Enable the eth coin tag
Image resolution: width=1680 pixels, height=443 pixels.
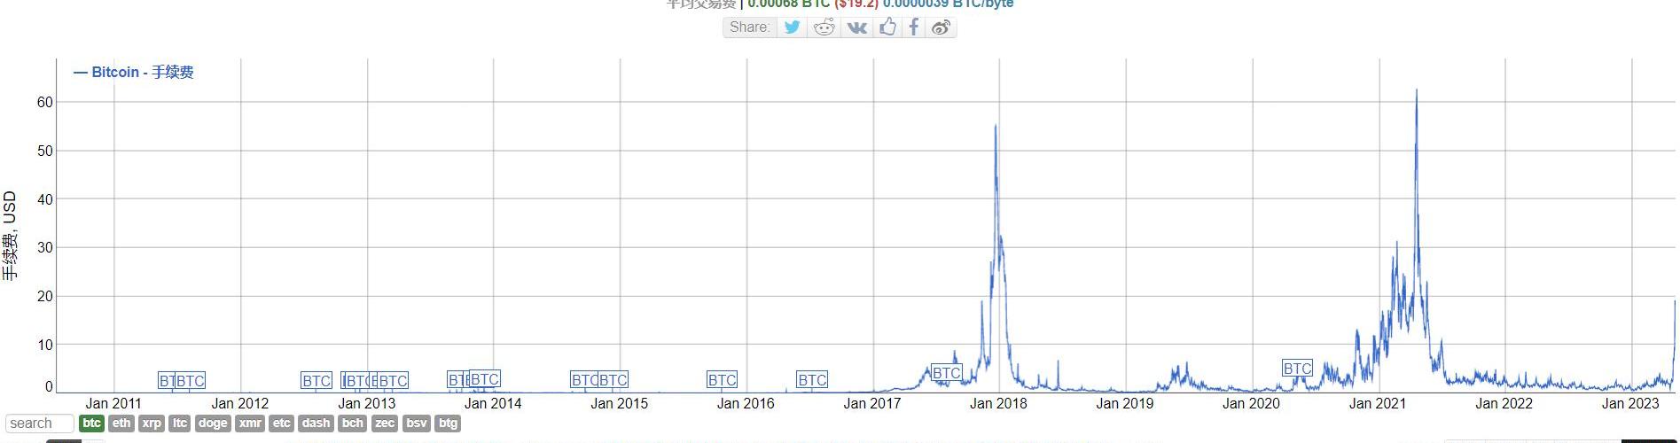pyautogui.click(x=121, y=424)
